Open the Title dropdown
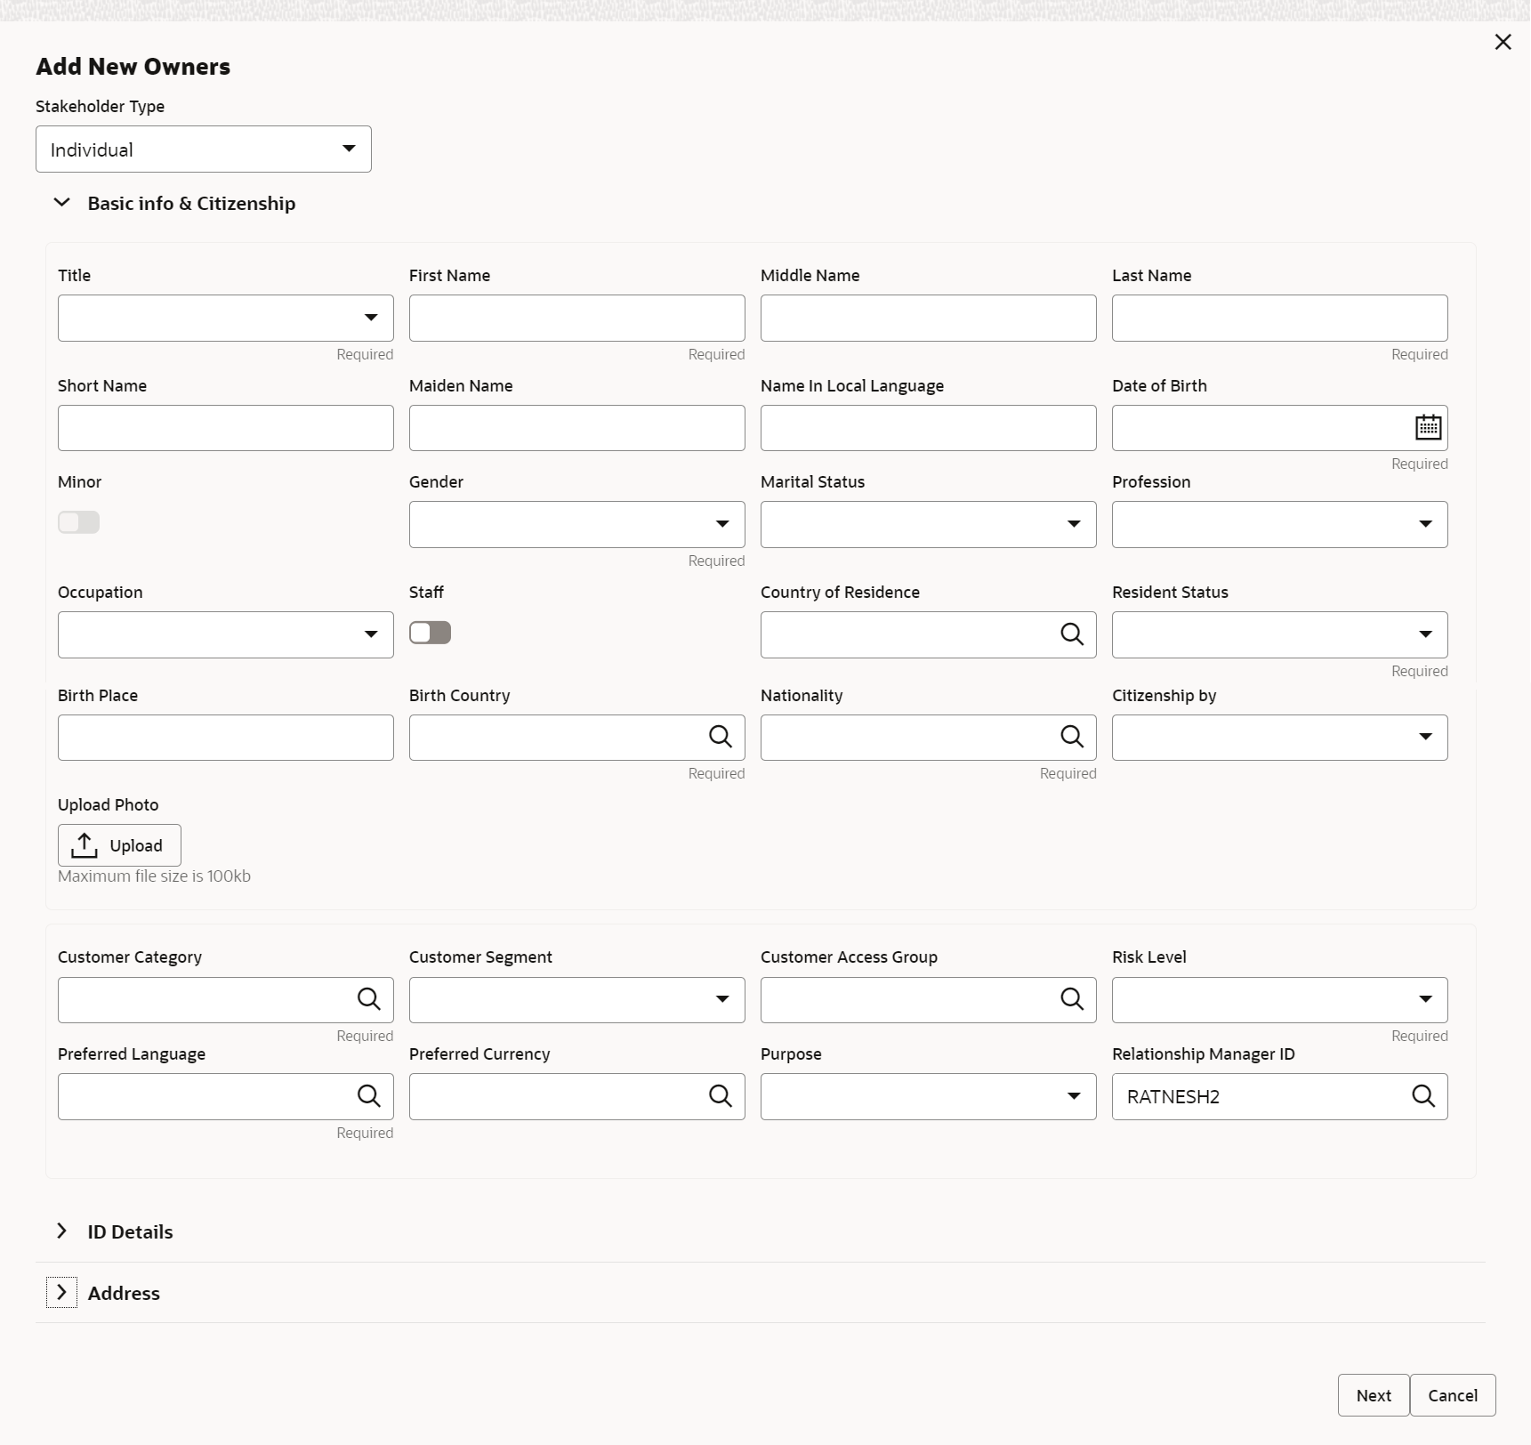1531x1445 pixels. [x=226, y=319]
